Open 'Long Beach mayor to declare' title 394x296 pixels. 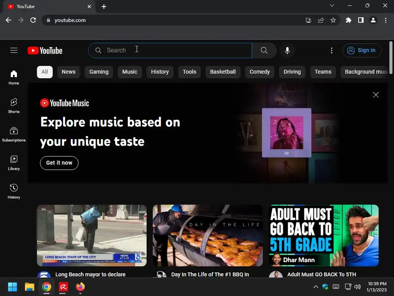[x=90, y=274]
